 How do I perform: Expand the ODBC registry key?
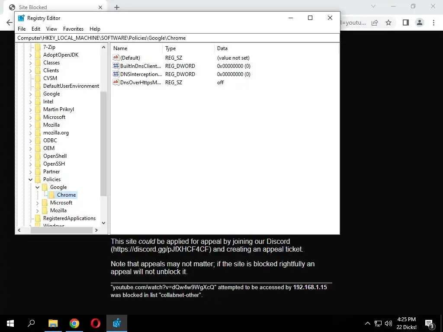pos(31,141)
